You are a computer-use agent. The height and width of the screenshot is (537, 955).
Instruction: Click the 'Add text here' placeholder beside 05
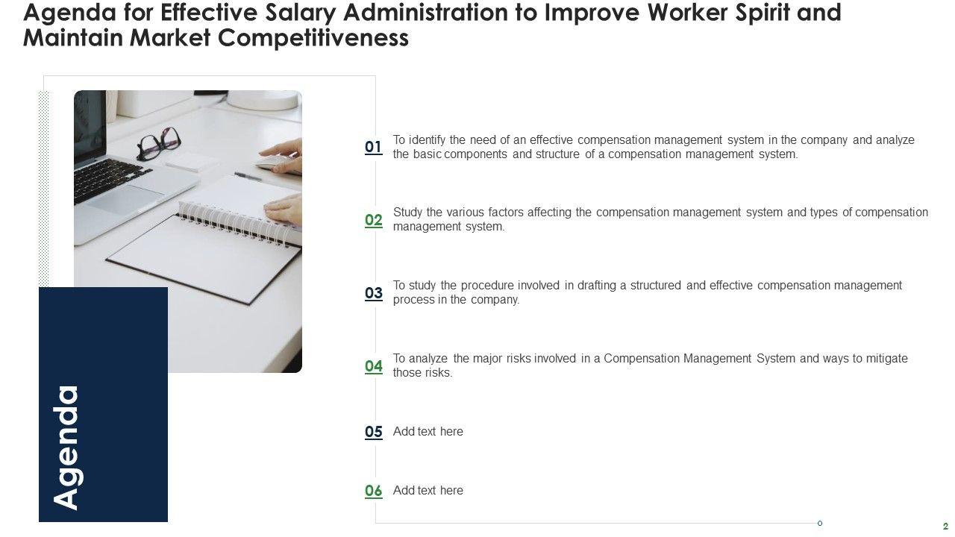[x=428, y=432]
